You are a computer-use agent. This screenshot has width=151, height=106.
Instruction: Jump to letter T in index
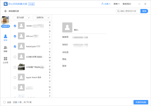point(50,78)
